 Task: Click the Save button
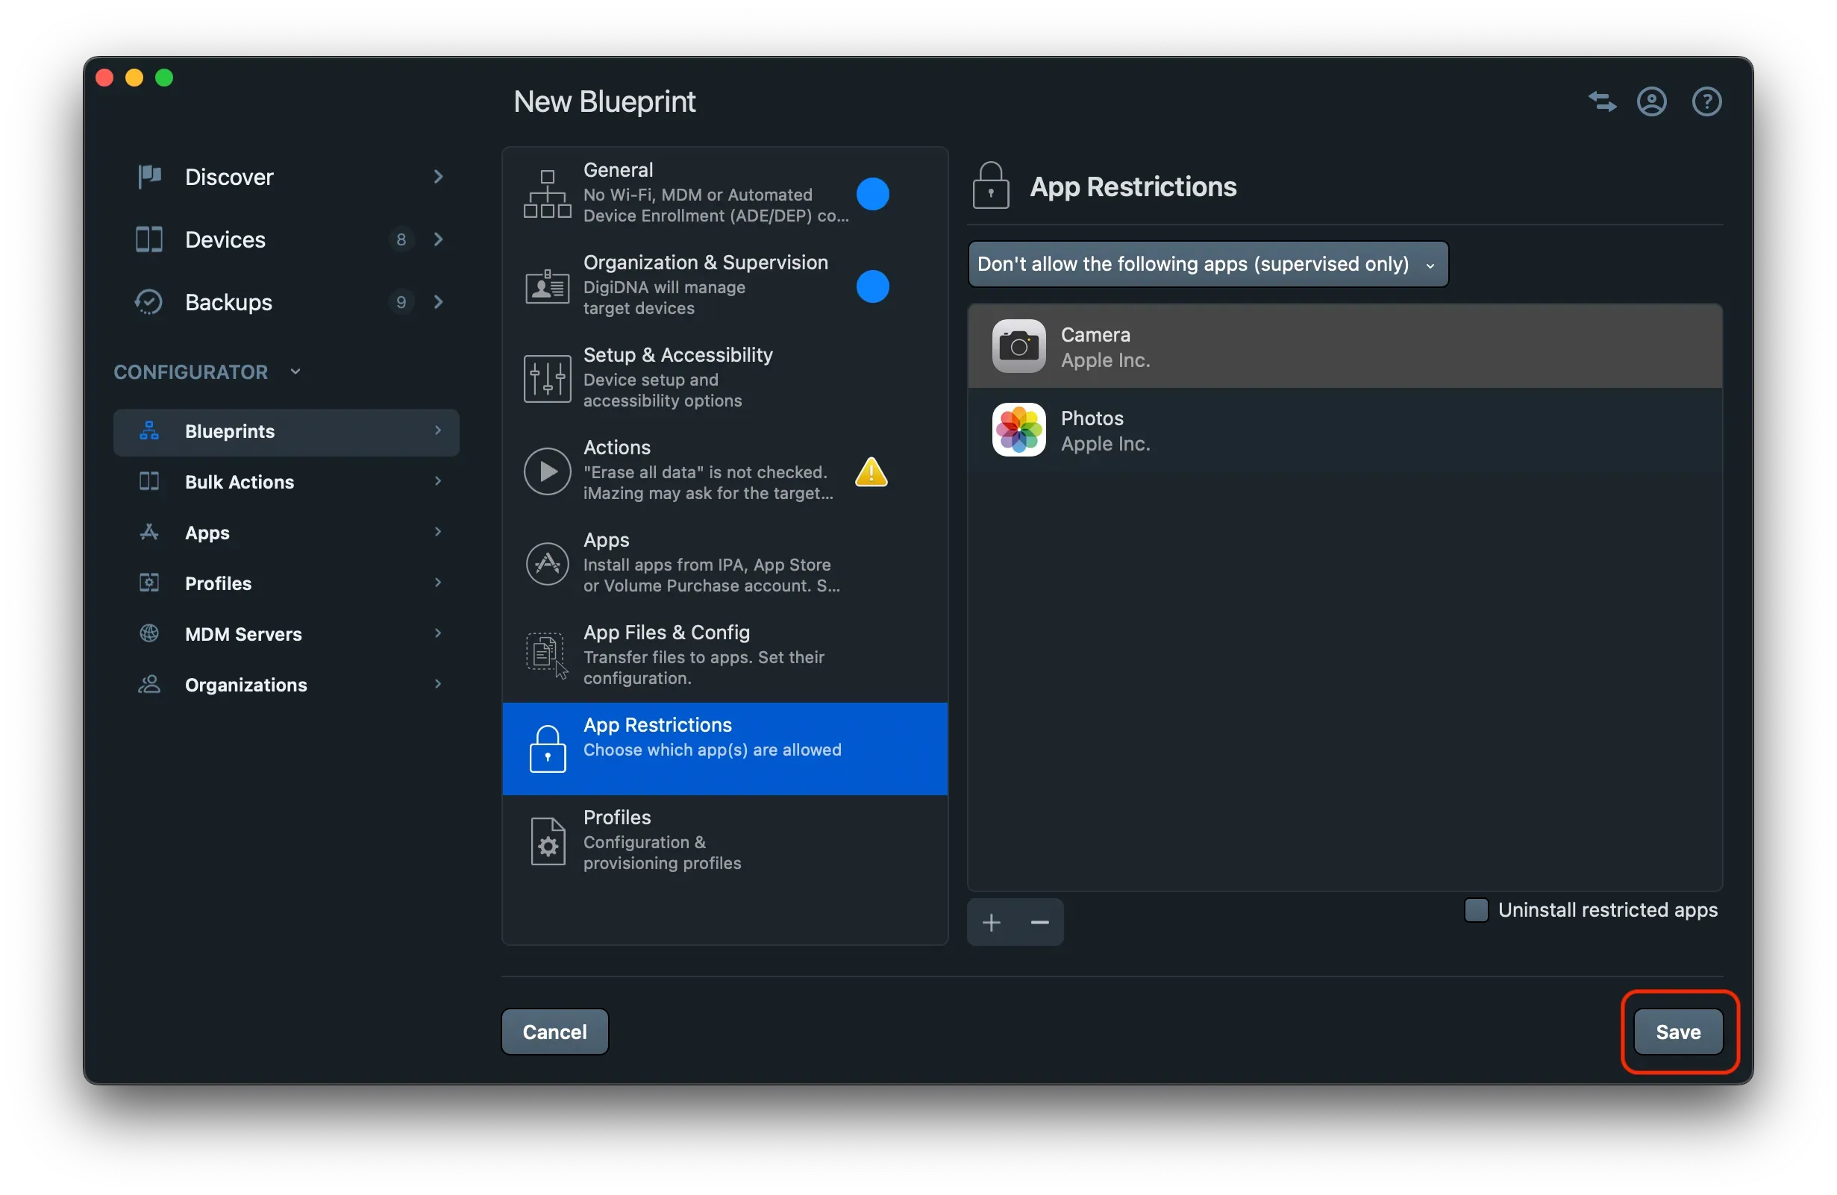click(x=1677, y=1032)
